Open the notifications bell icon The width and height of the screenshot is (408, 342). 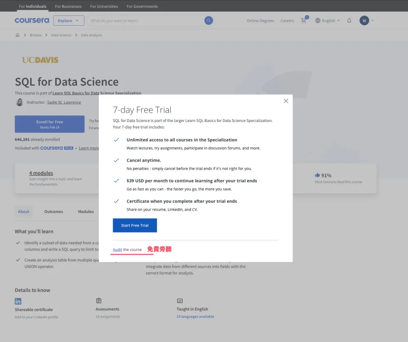349,20
